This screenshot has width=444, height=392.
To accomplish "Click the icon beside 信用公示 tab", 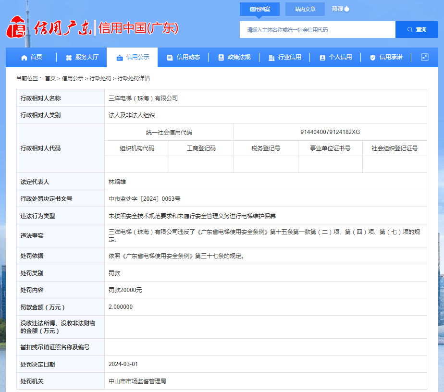I will click(x=120, y=58).
